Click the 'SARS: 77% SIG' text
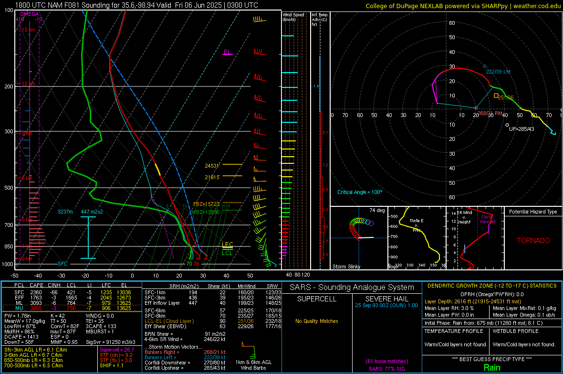 pyautogui.click(x=386, y=369)
